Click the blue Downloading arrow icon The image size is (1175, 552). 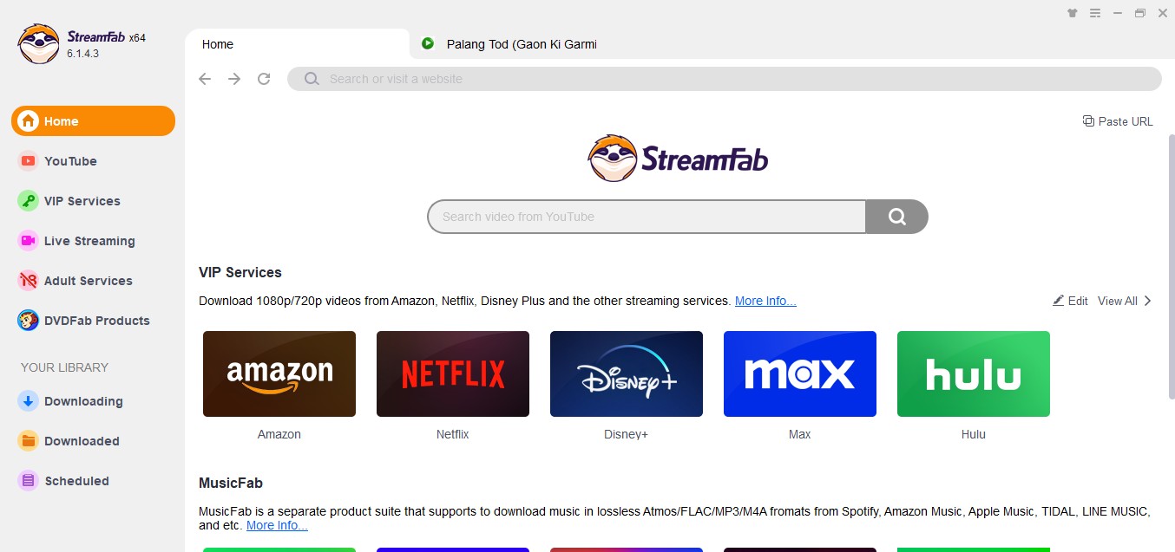click(29, 401)
